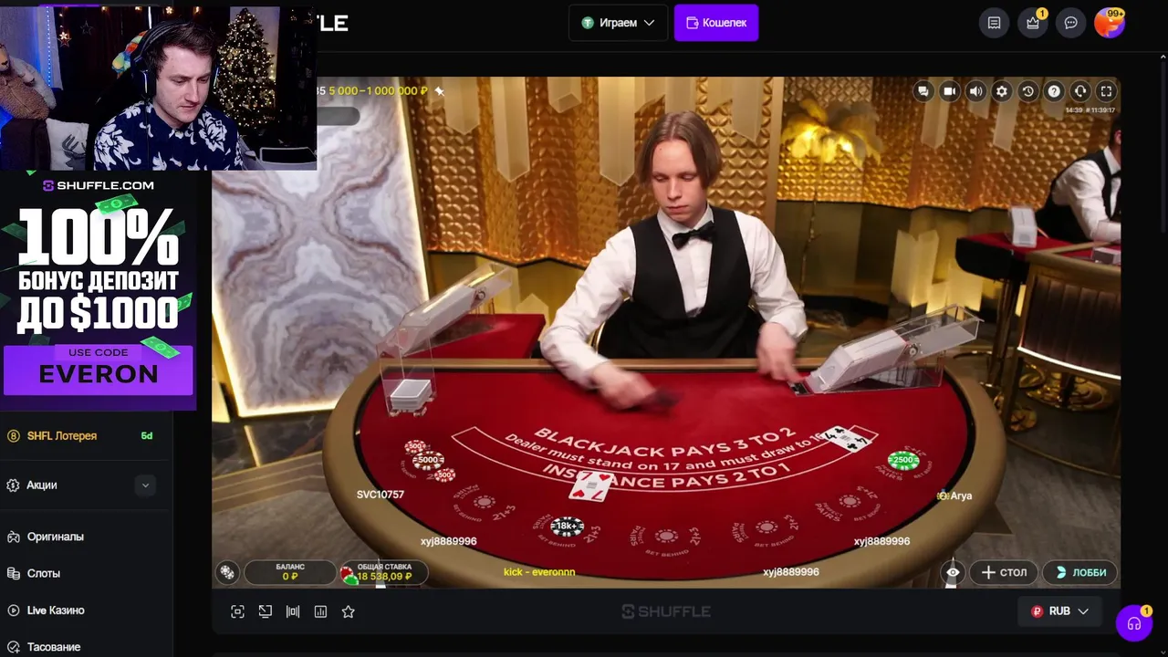Open Live Казино in the sidebar

coord(56,610)
